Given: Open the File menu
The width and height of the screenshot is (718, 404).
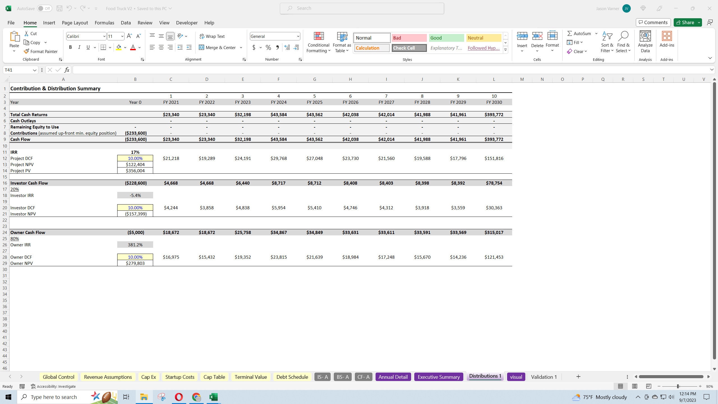Looking at the screenshot, I should (x=11, y=23).
